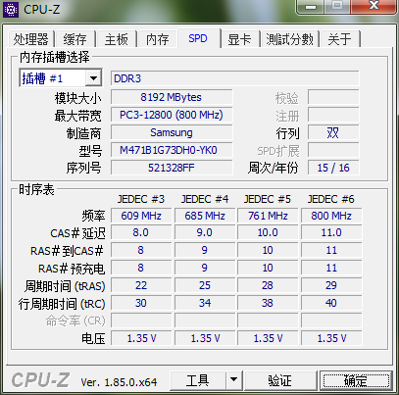Select the 8192 MBytes module size value
Viewport: 399px width, 395px height.
click(x=172, y=97)
